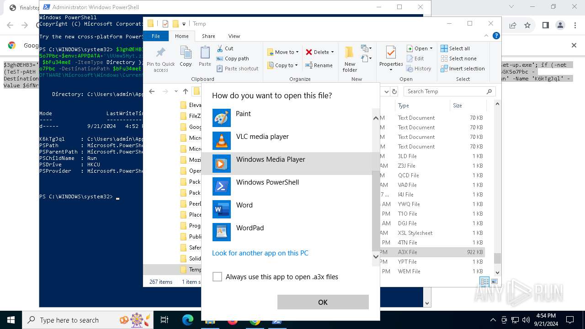
Task: Collapse the Explorer ribbon chevron
Action: [487, 36]
